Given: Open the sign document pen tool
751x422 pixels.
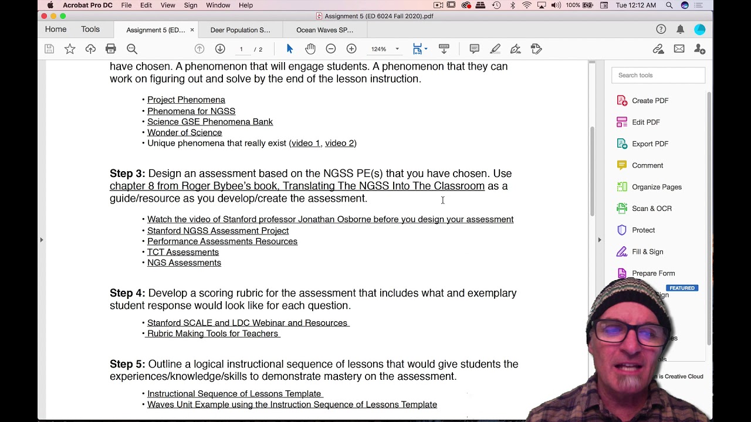Looking at the screenshot, I should coord(516,49).
